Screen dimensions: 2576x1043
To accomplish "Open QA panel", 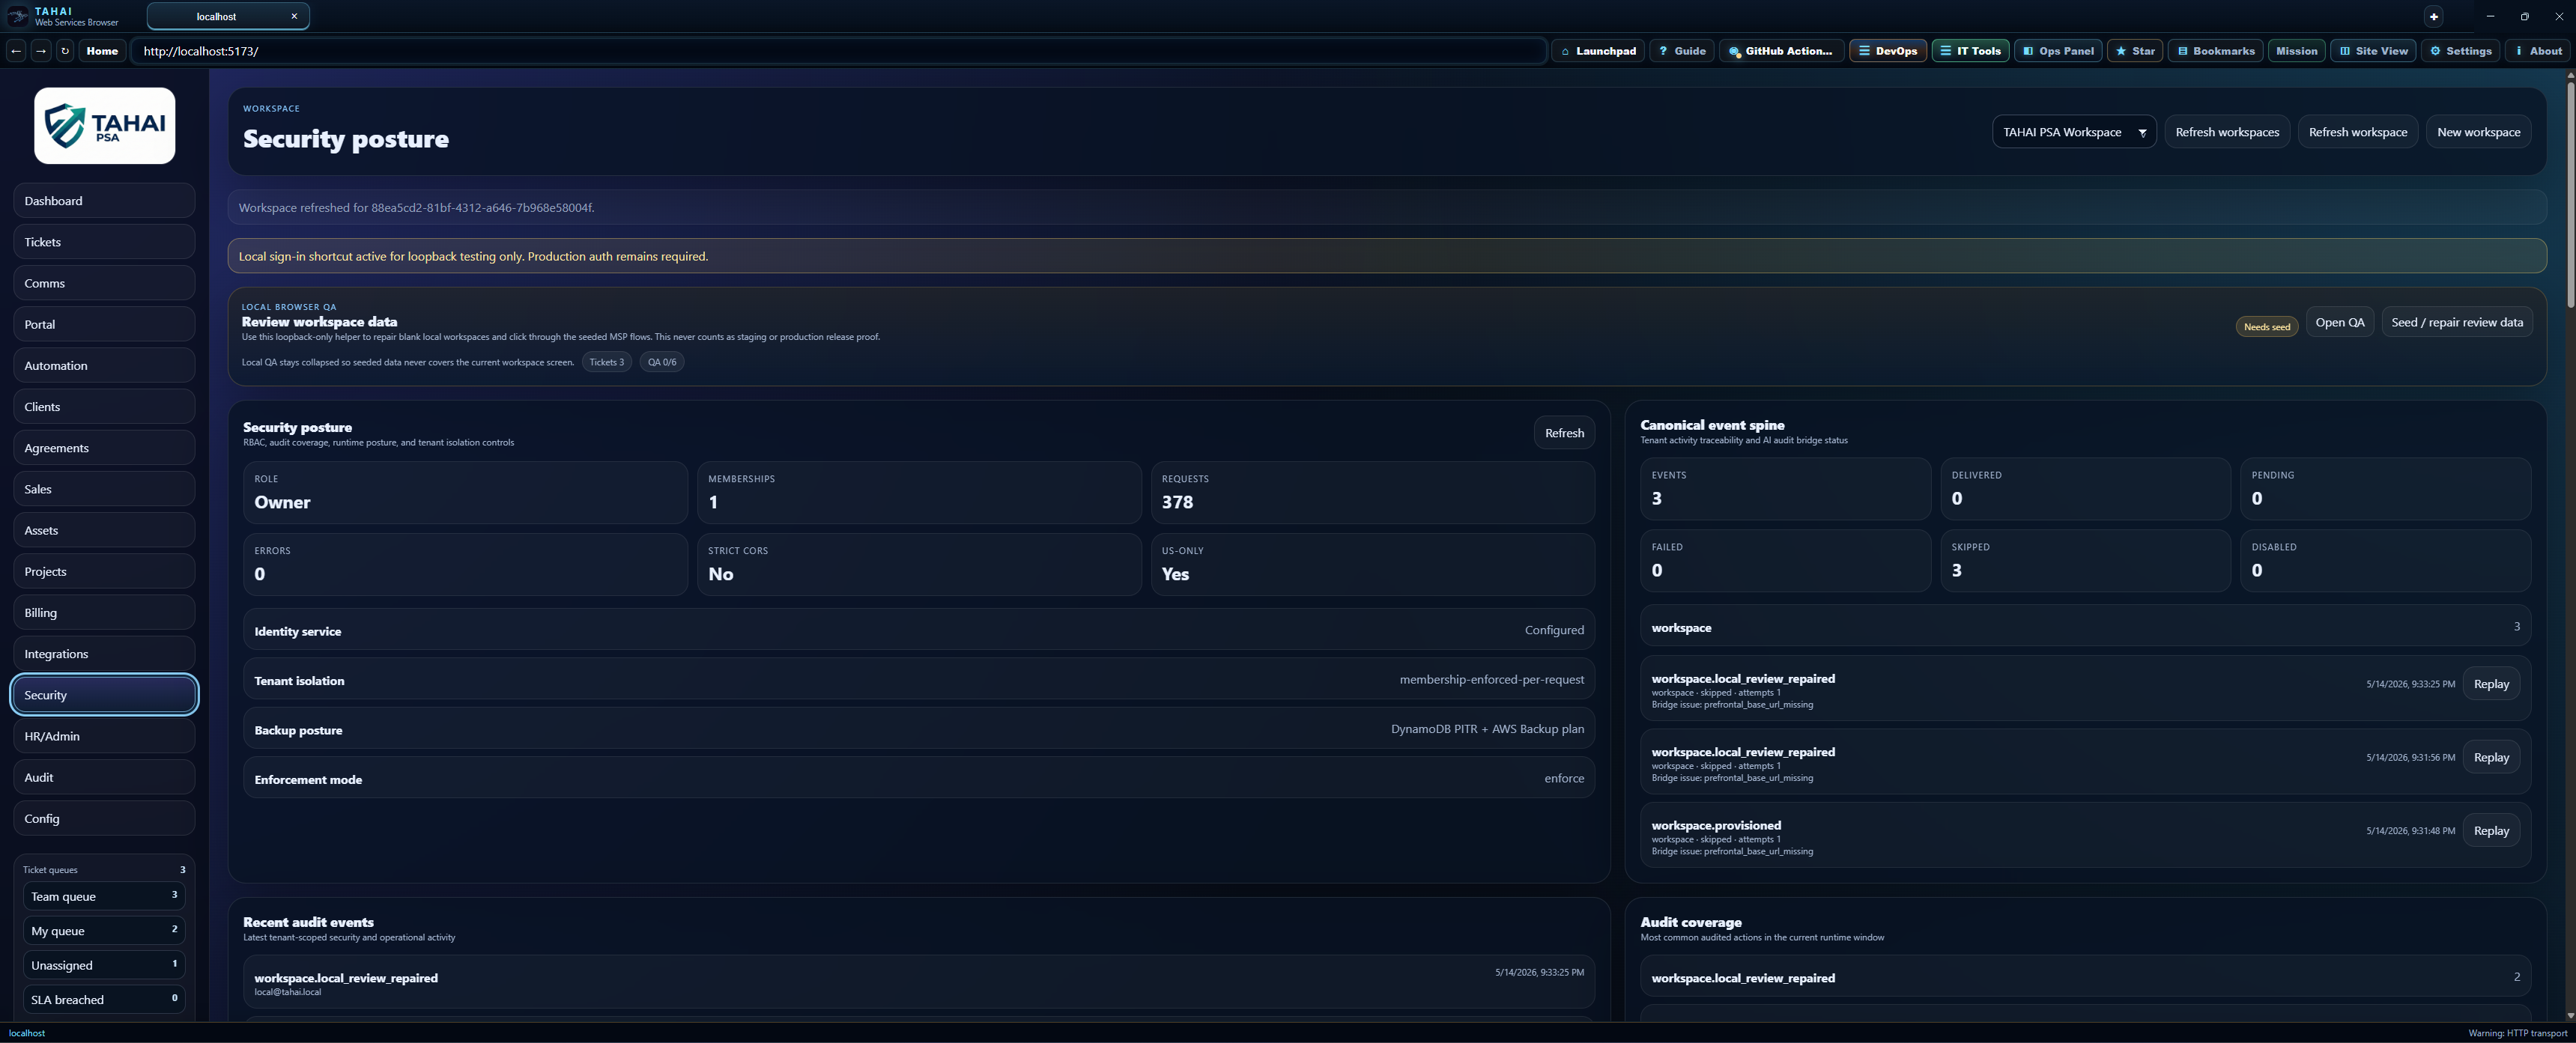I will click(2340, 322).
